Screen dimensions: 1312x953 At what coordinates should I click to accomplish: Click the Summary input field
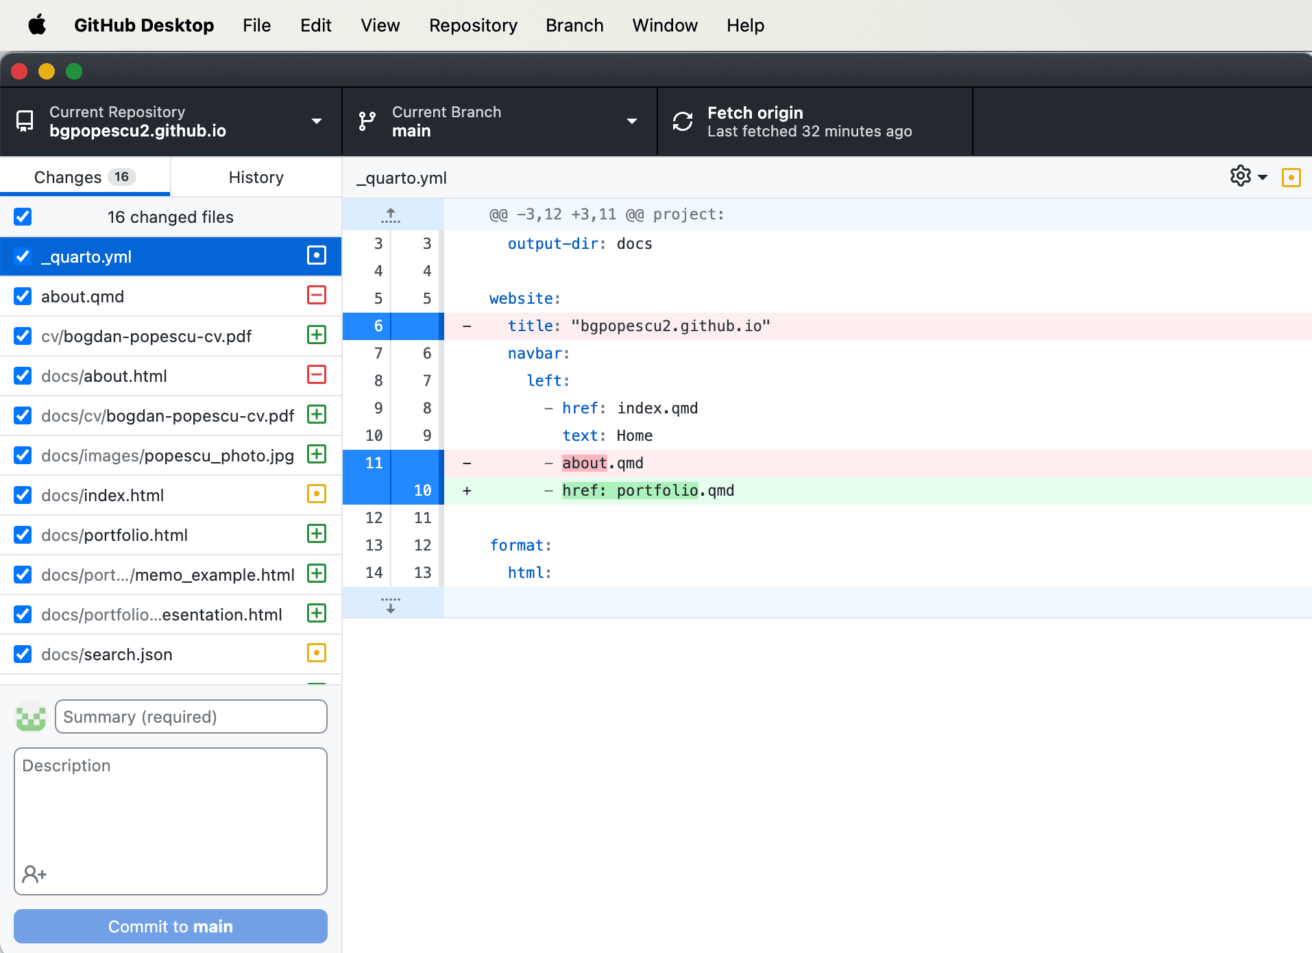(191, 716)
